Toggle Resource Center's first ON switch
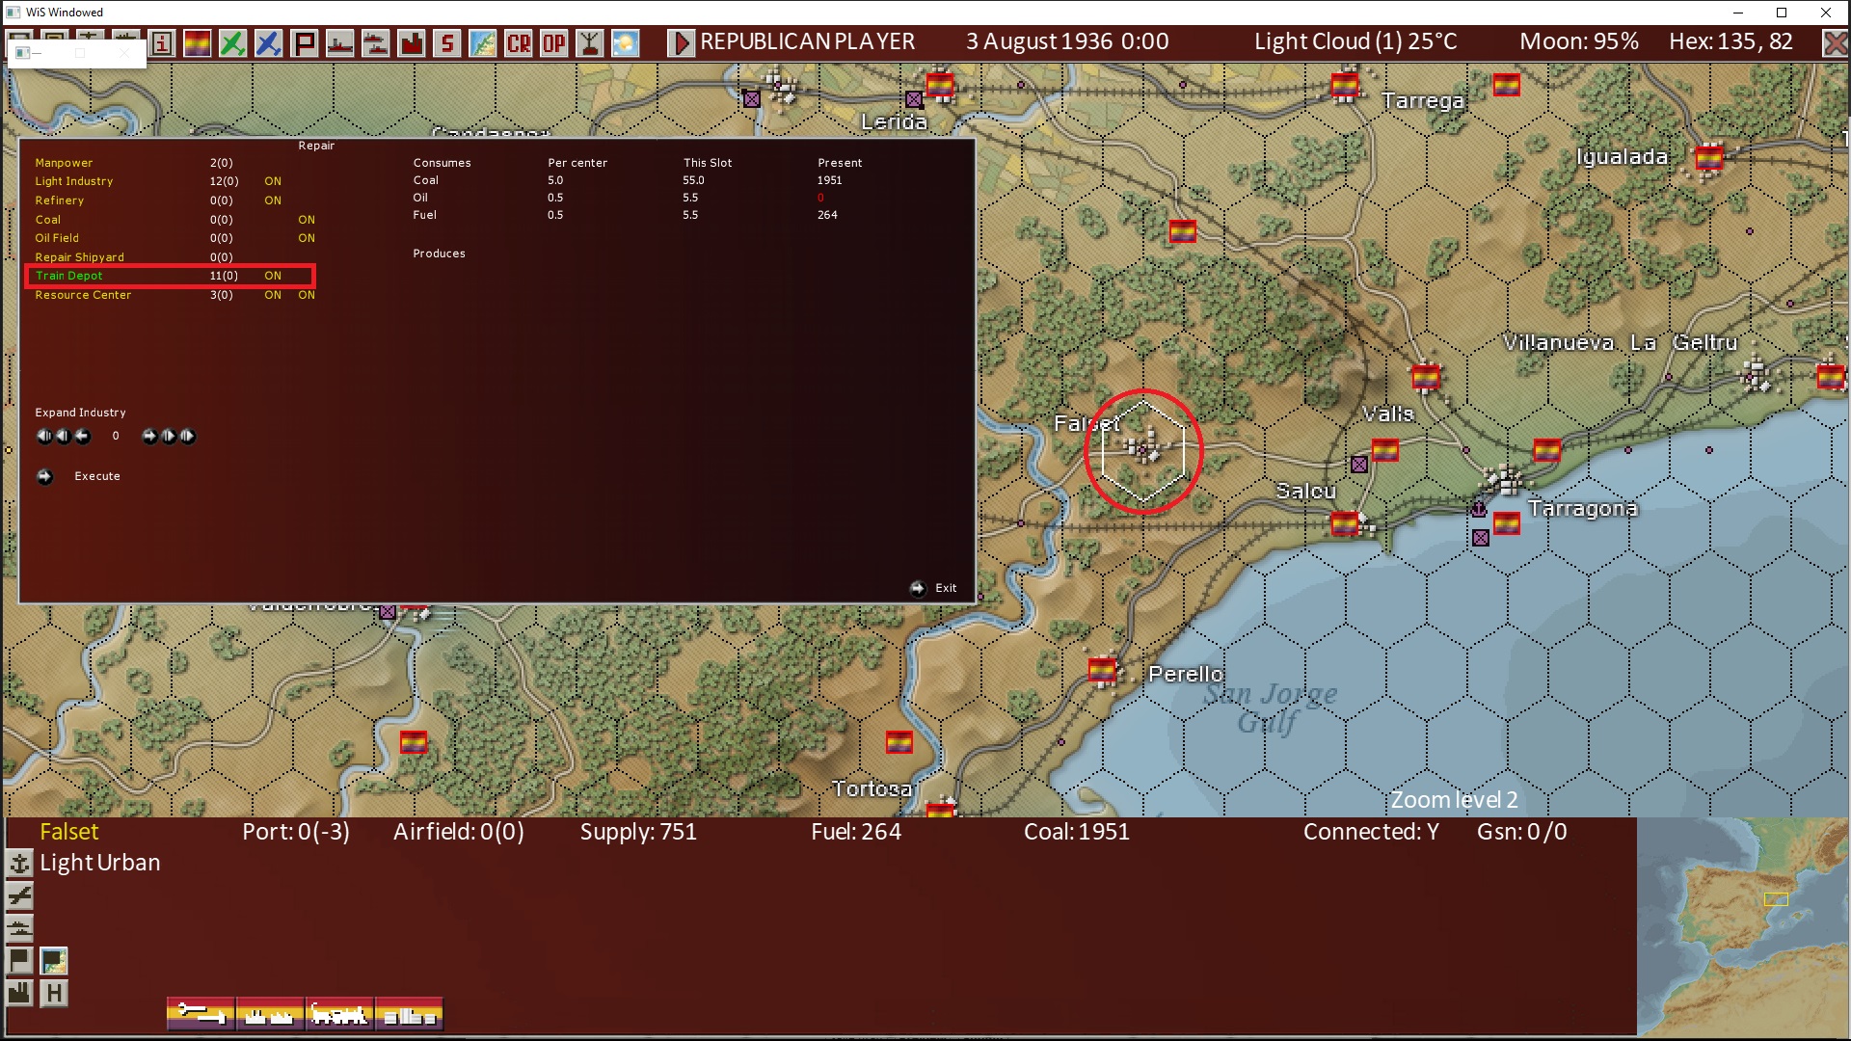The image size is (1851, 1041). point(273,295)
